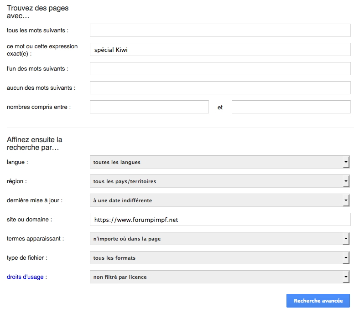Click the arrow of the droits d'usage dropdown
The height and width of the screenshot is (313, 354).
pyautogui.click(x=346, y=277)
